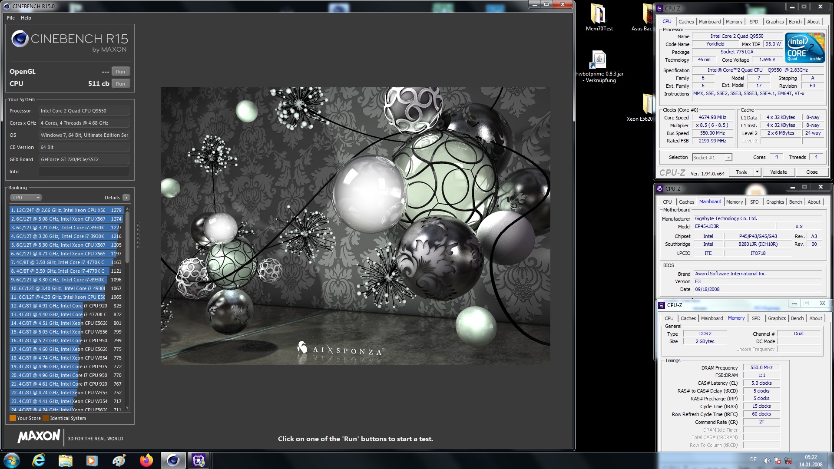Select the Mem70Test desktop folder
This screenshot has width=834, height=469.
click(599, 17)
